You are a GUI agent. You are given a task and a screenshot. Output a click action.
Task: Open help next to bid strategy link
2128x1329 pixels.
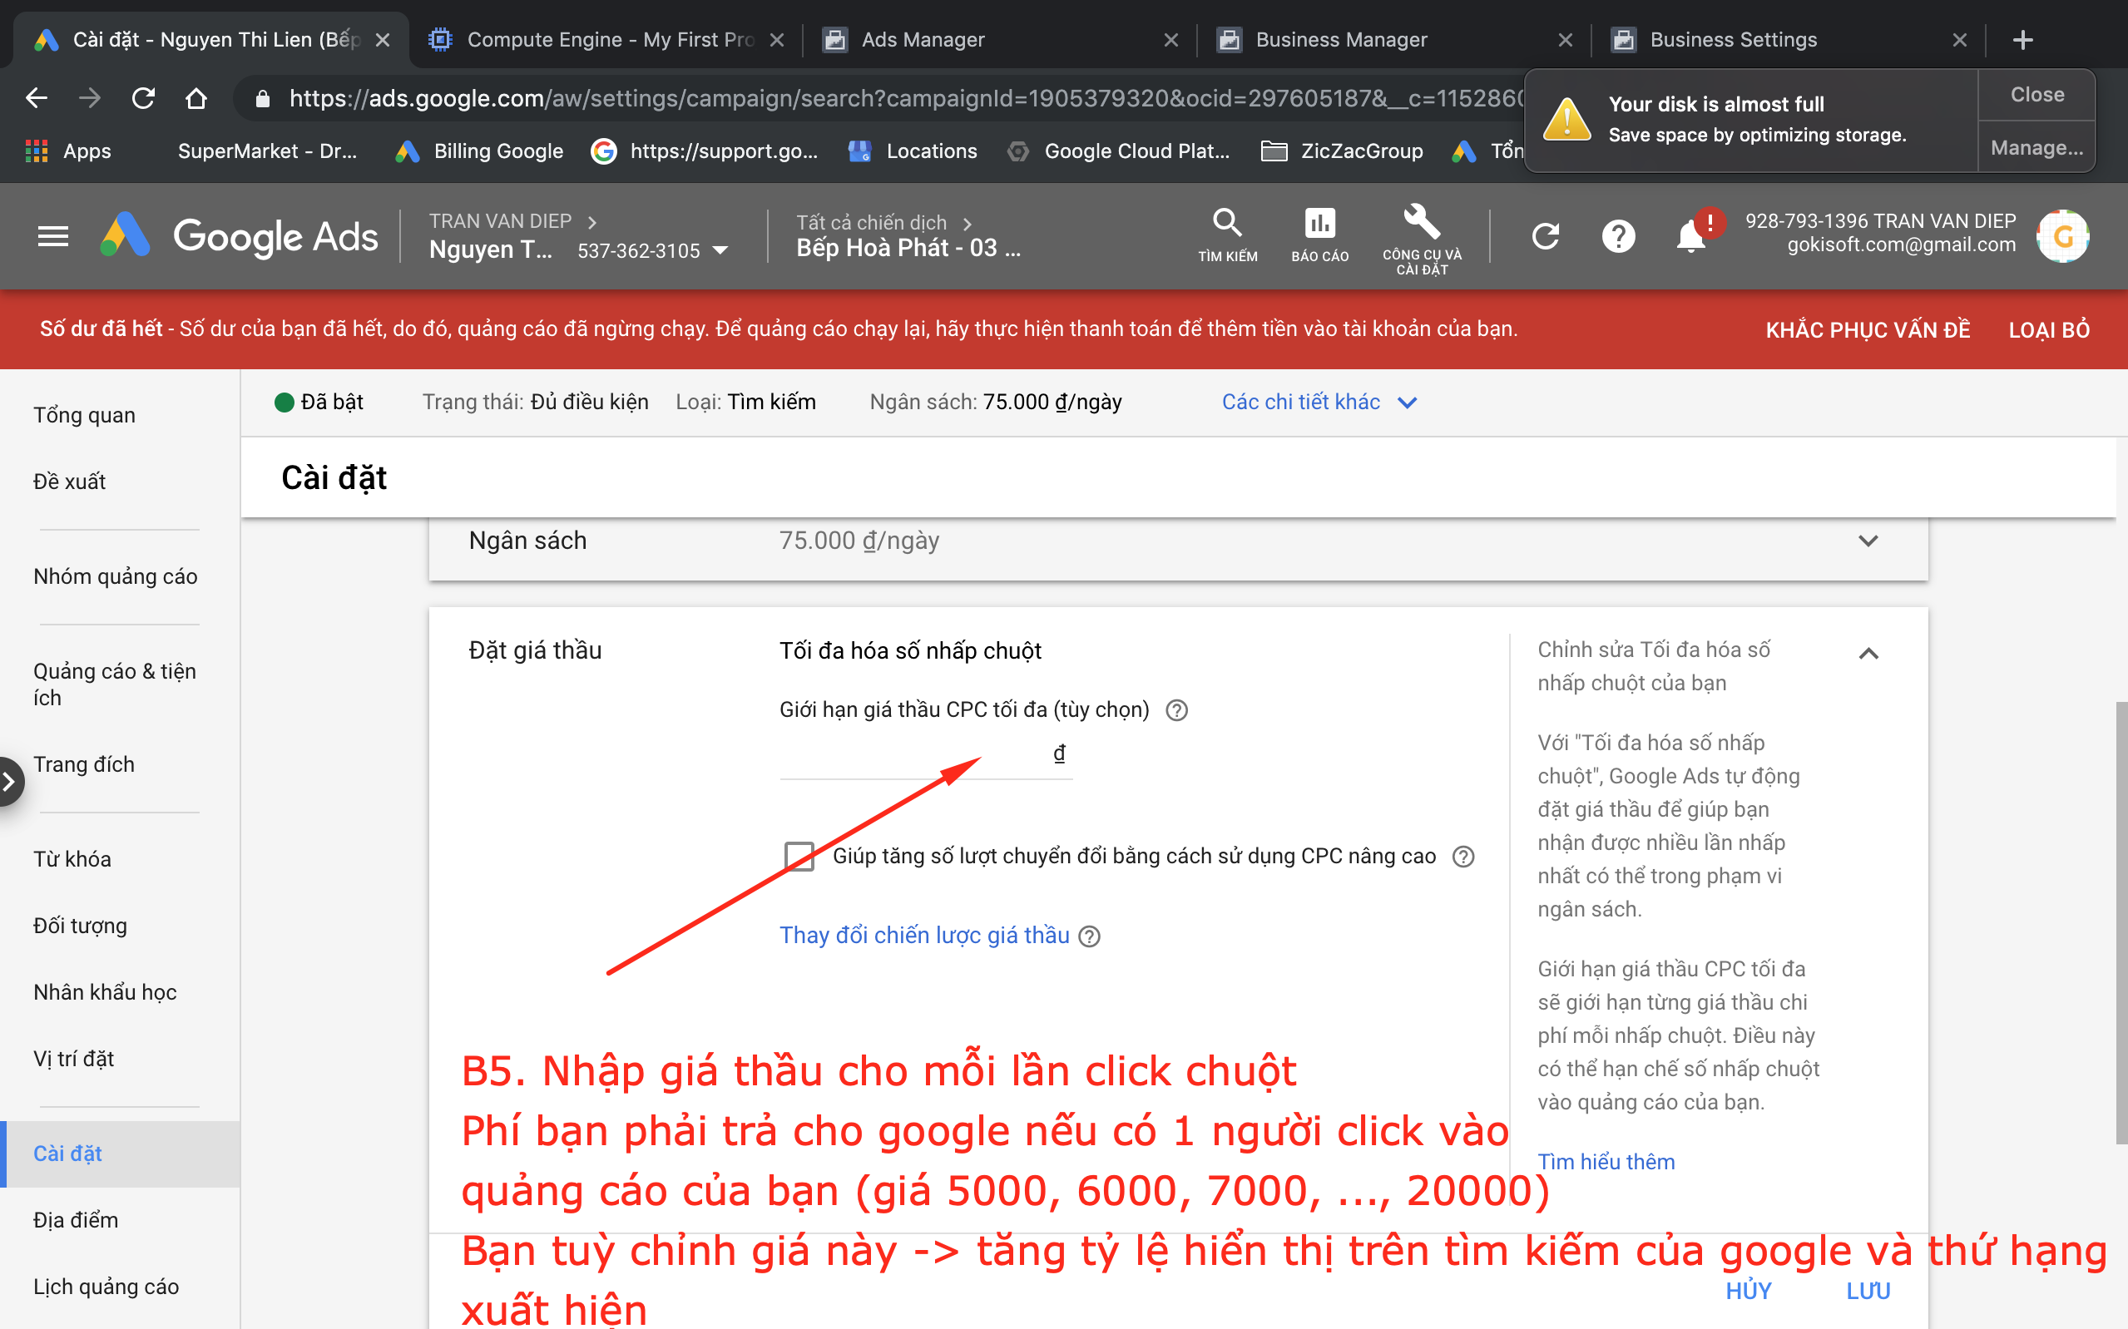(x=1089, y=936)
